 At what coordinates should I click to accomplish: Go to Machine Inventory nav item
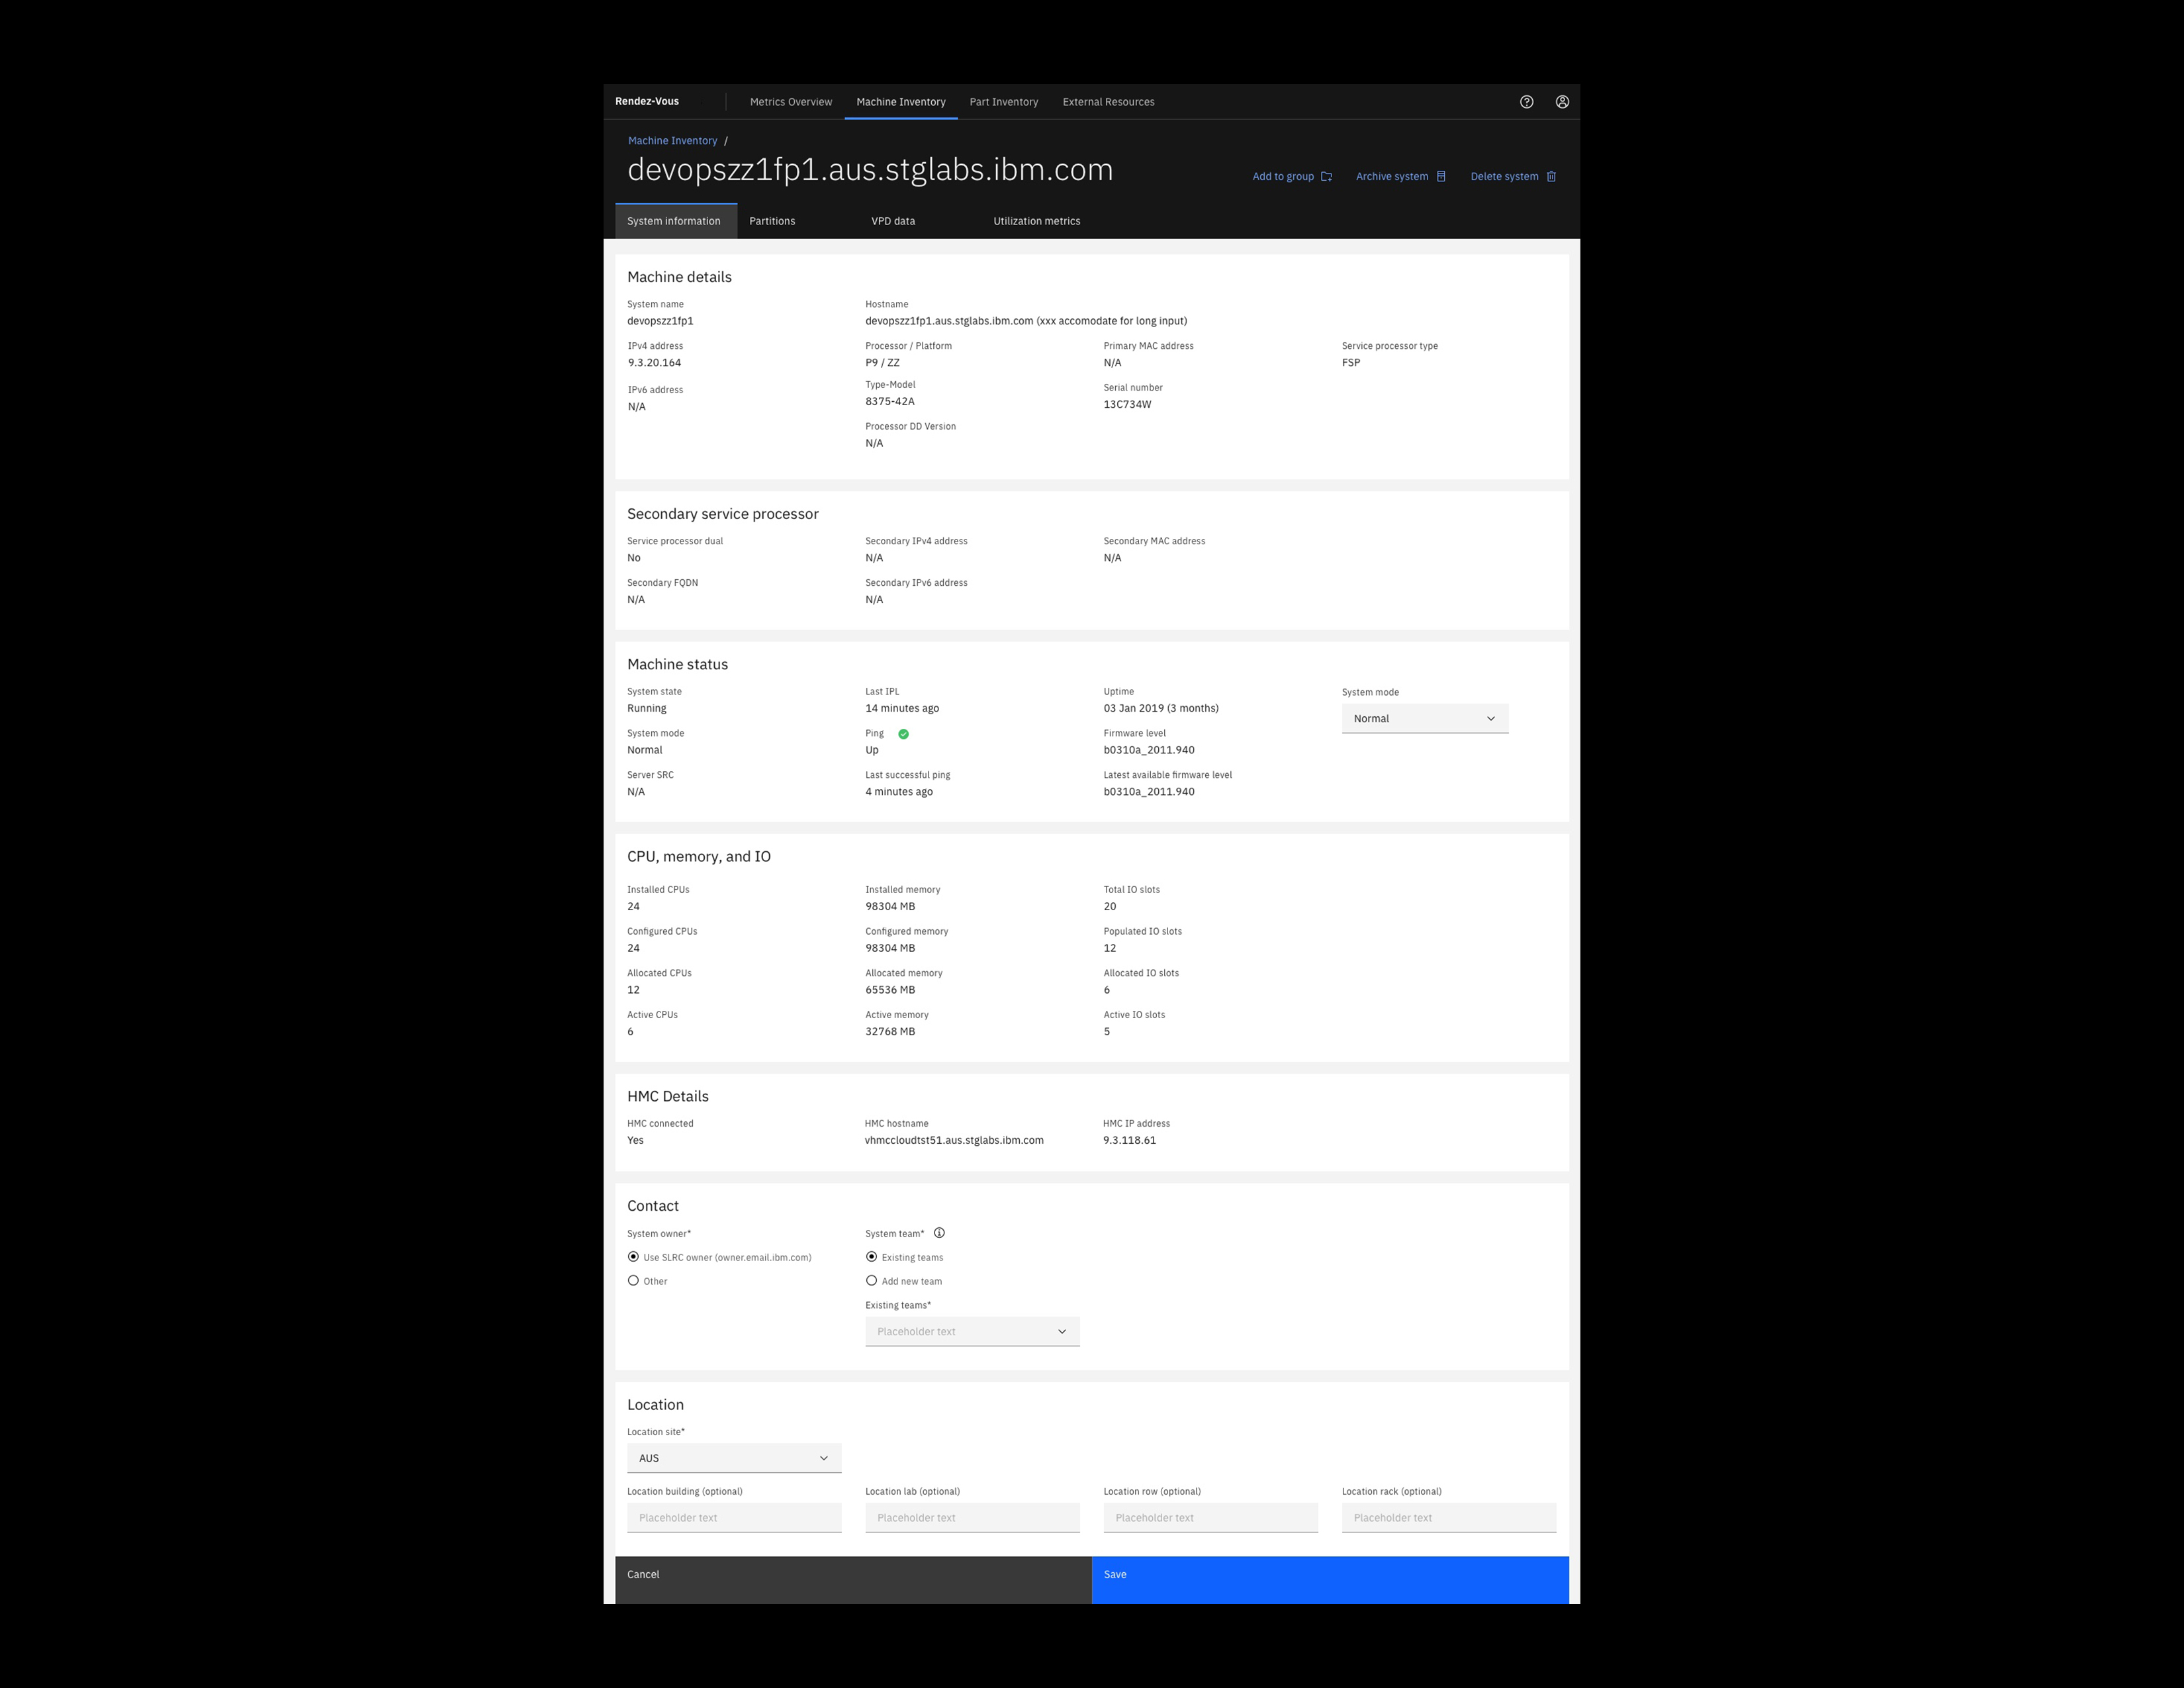coord(900,102)
